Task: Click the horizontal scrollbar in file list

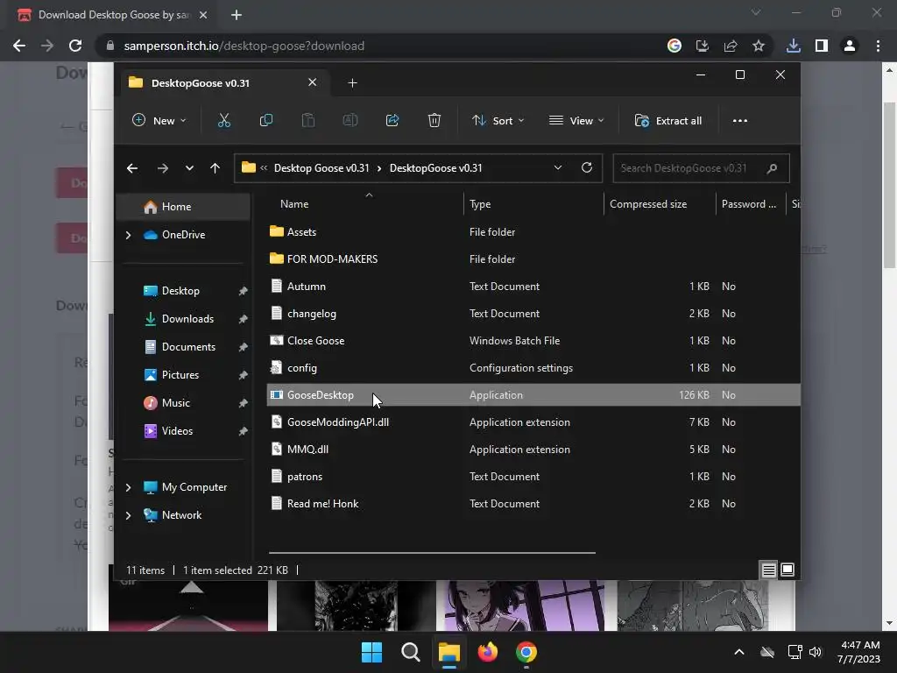Action: click(x=432, y=553)
